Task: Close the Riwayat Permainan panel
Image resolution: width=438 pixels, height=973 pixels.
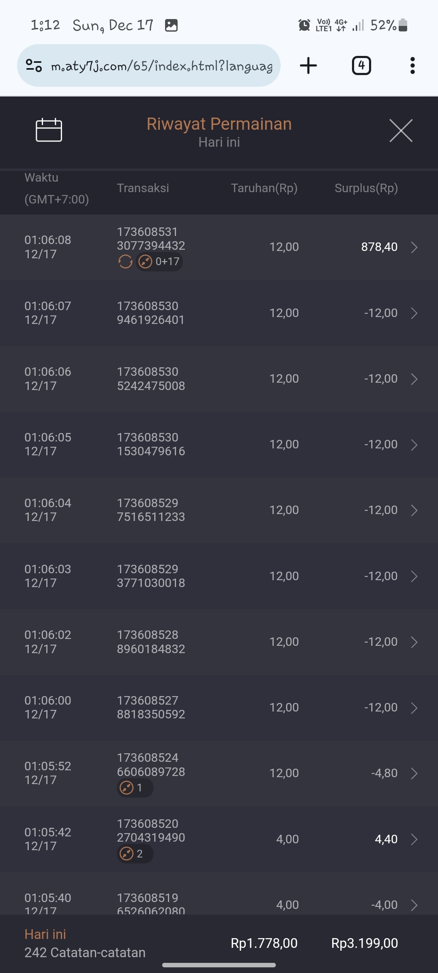Action: point(401,131)
